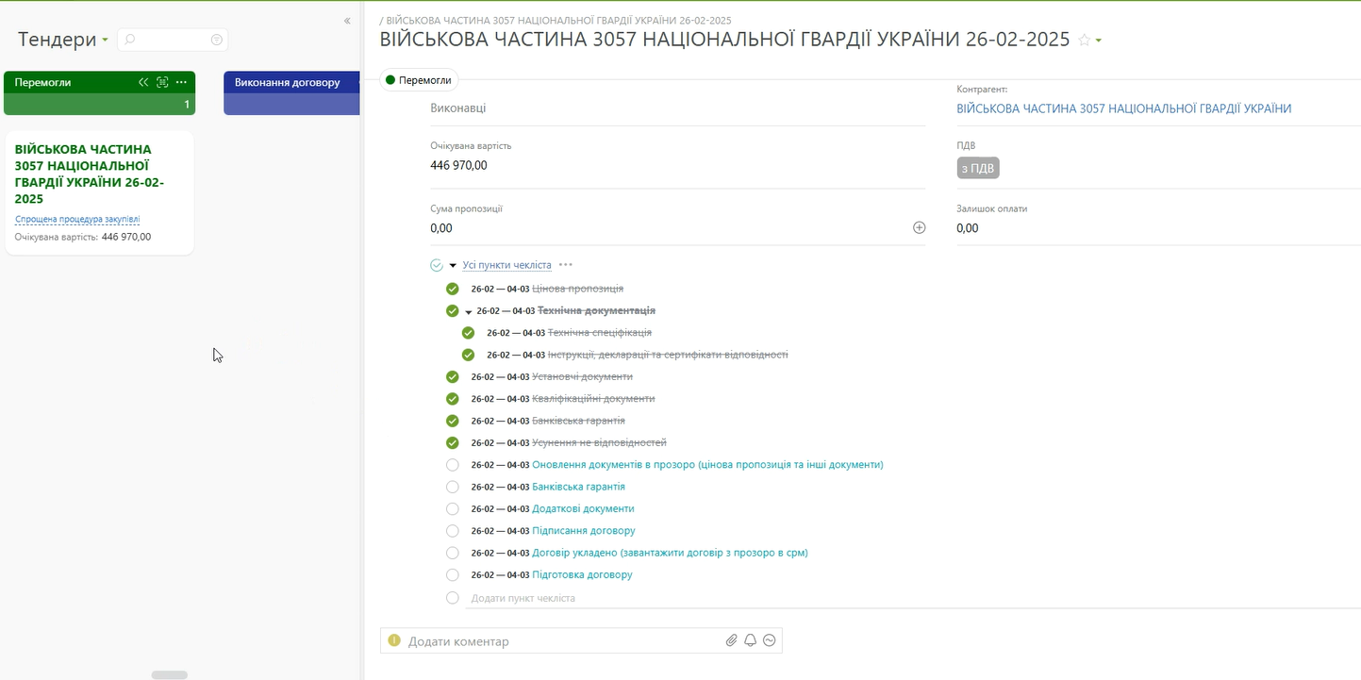Open the контрагент ВІЙСЬКОВА ЧАСТИНА 3057 link
Image resolution: width=1361 pixels, height=680 pixels.
pos(1123,108)
